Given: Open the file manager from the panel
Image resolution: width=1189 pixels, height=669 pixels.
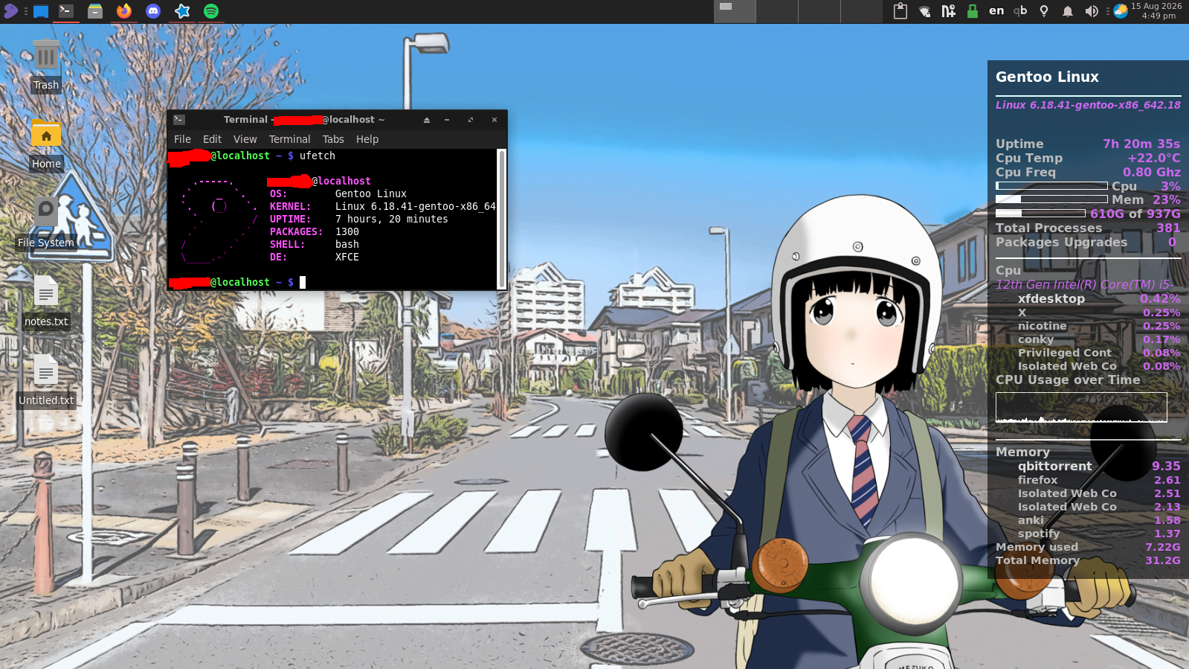Looking at the screenshot, I should (x=95, y=11).
